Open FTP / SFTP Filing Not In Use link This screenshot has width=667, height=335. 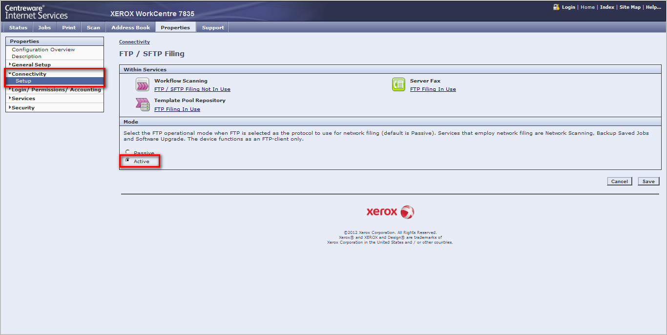[x=192, y=89]
